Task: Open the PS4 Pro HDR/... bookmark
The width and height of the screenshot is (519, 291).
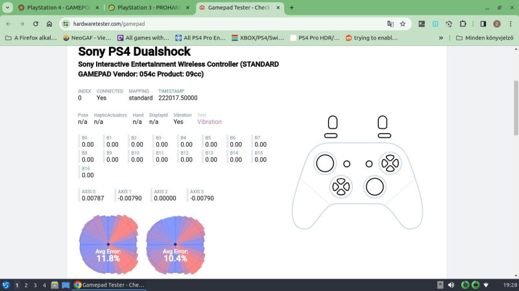Action: [315, 38]
